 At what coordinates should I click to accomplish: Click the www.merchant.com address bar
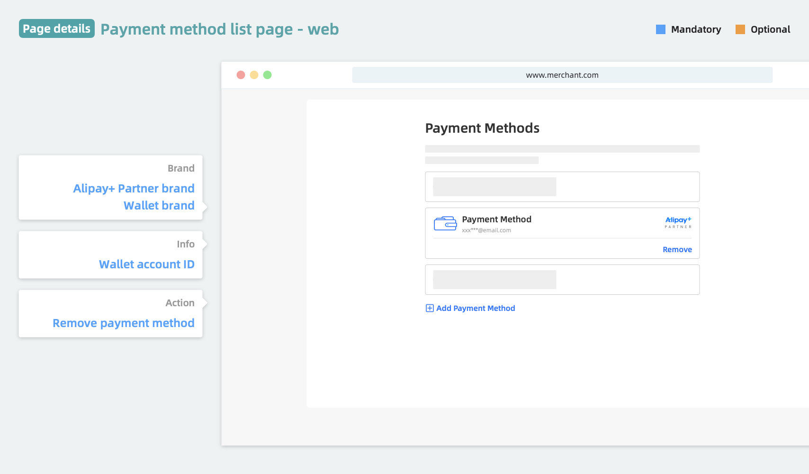(x=562, y=75)
